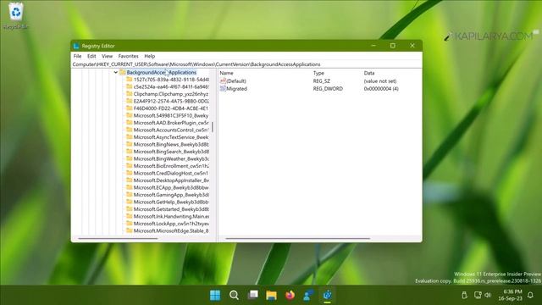Click folder icon of Microsoft.LockApp key
The image size is (542, 305).
130,224
